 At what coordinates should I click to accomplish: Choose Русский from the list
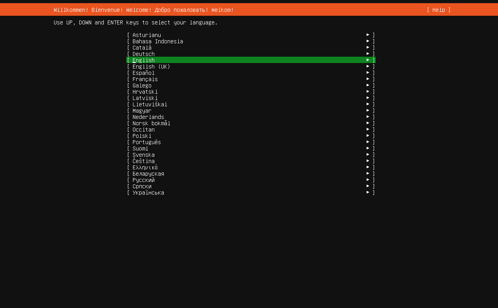click(251, 180)
